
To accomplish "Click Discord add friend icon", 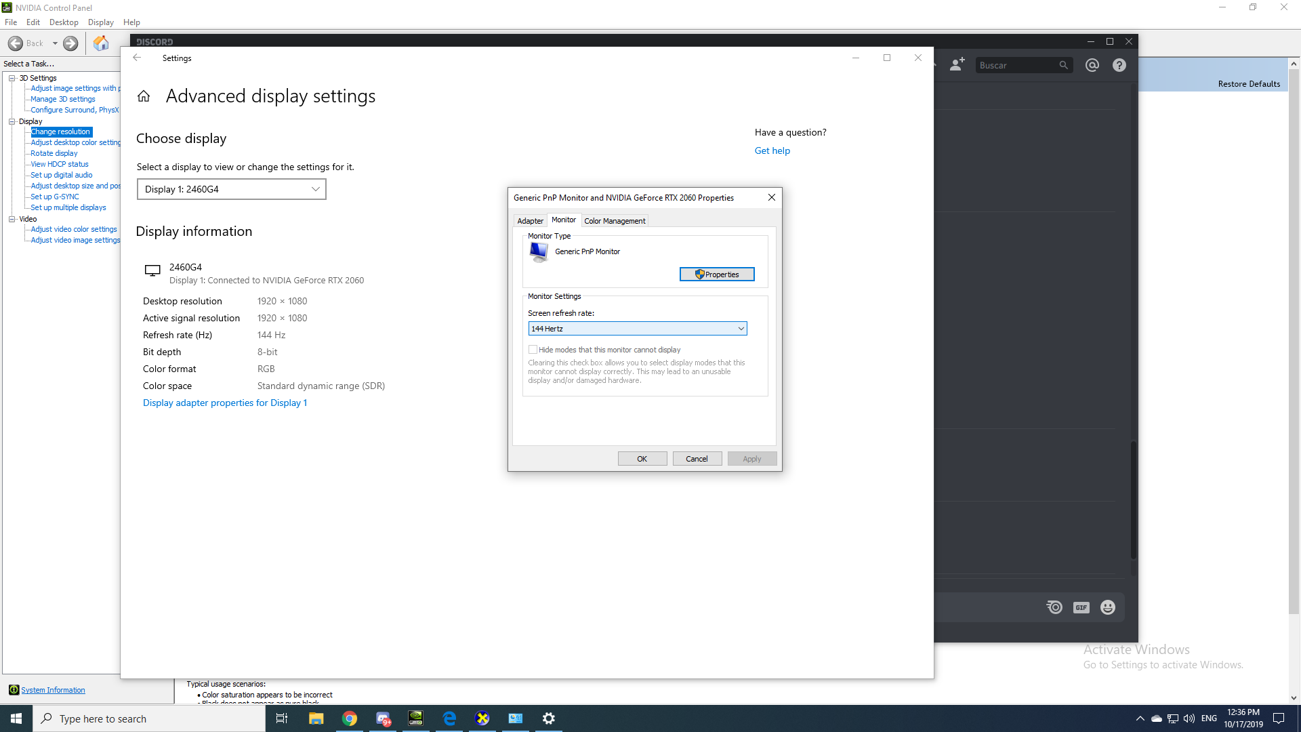I will click(957, 65).
